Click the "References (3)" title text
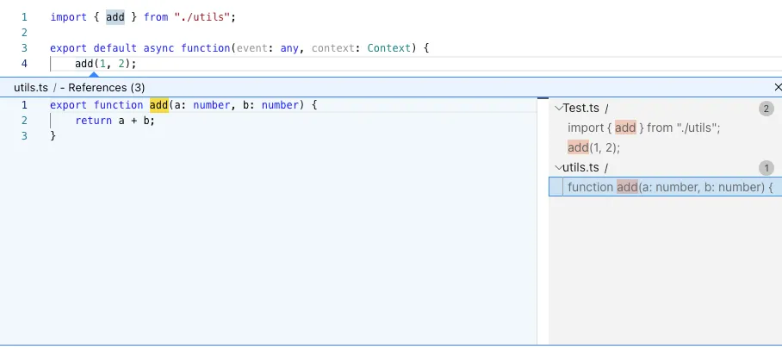The image size is (782, 349). 106,88
